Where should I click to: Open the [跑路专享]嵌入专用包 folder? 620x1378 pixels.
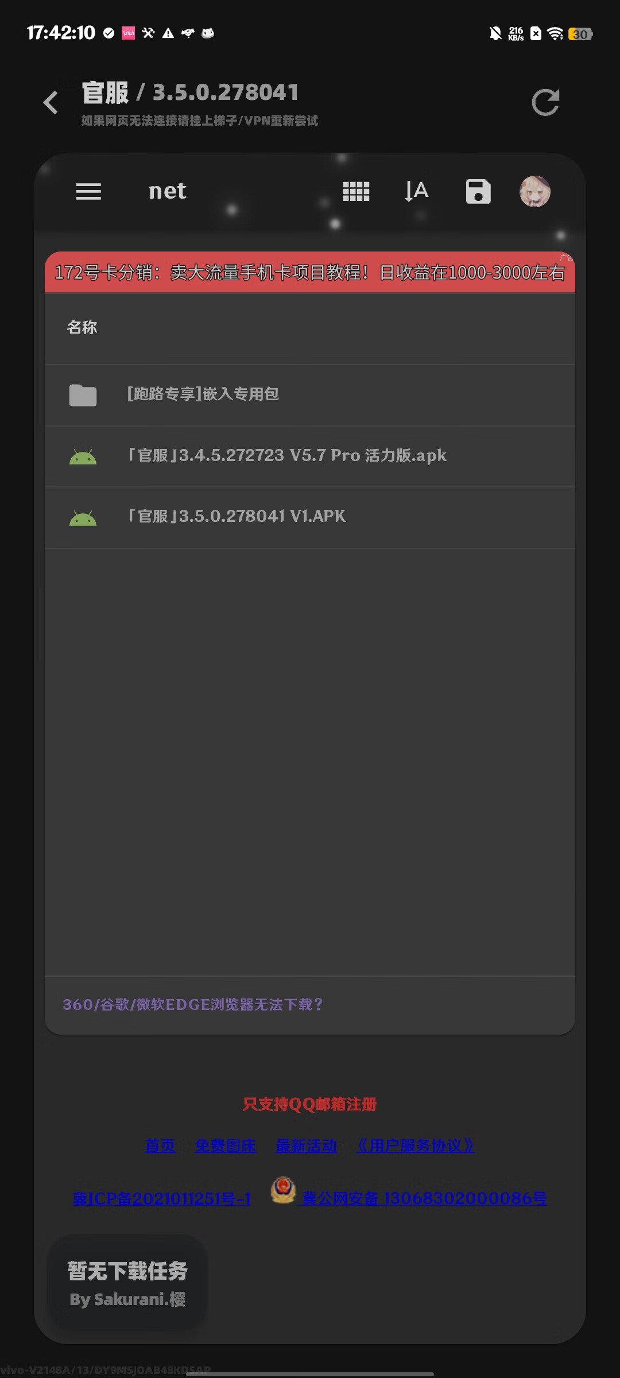[x=310, y=395]
